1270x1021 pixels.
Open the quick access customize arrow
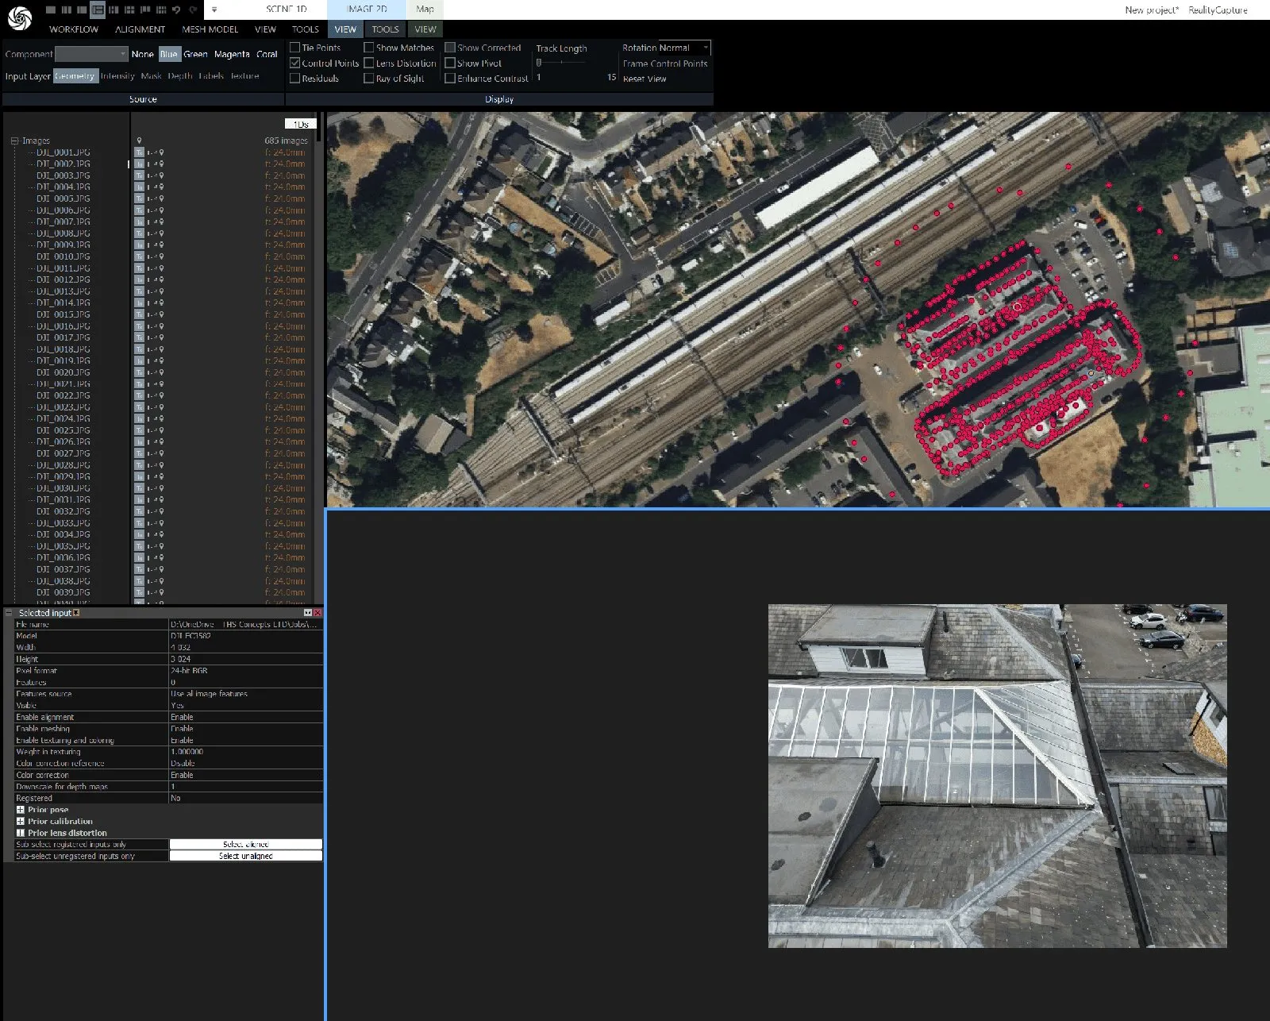click(214, 10)
